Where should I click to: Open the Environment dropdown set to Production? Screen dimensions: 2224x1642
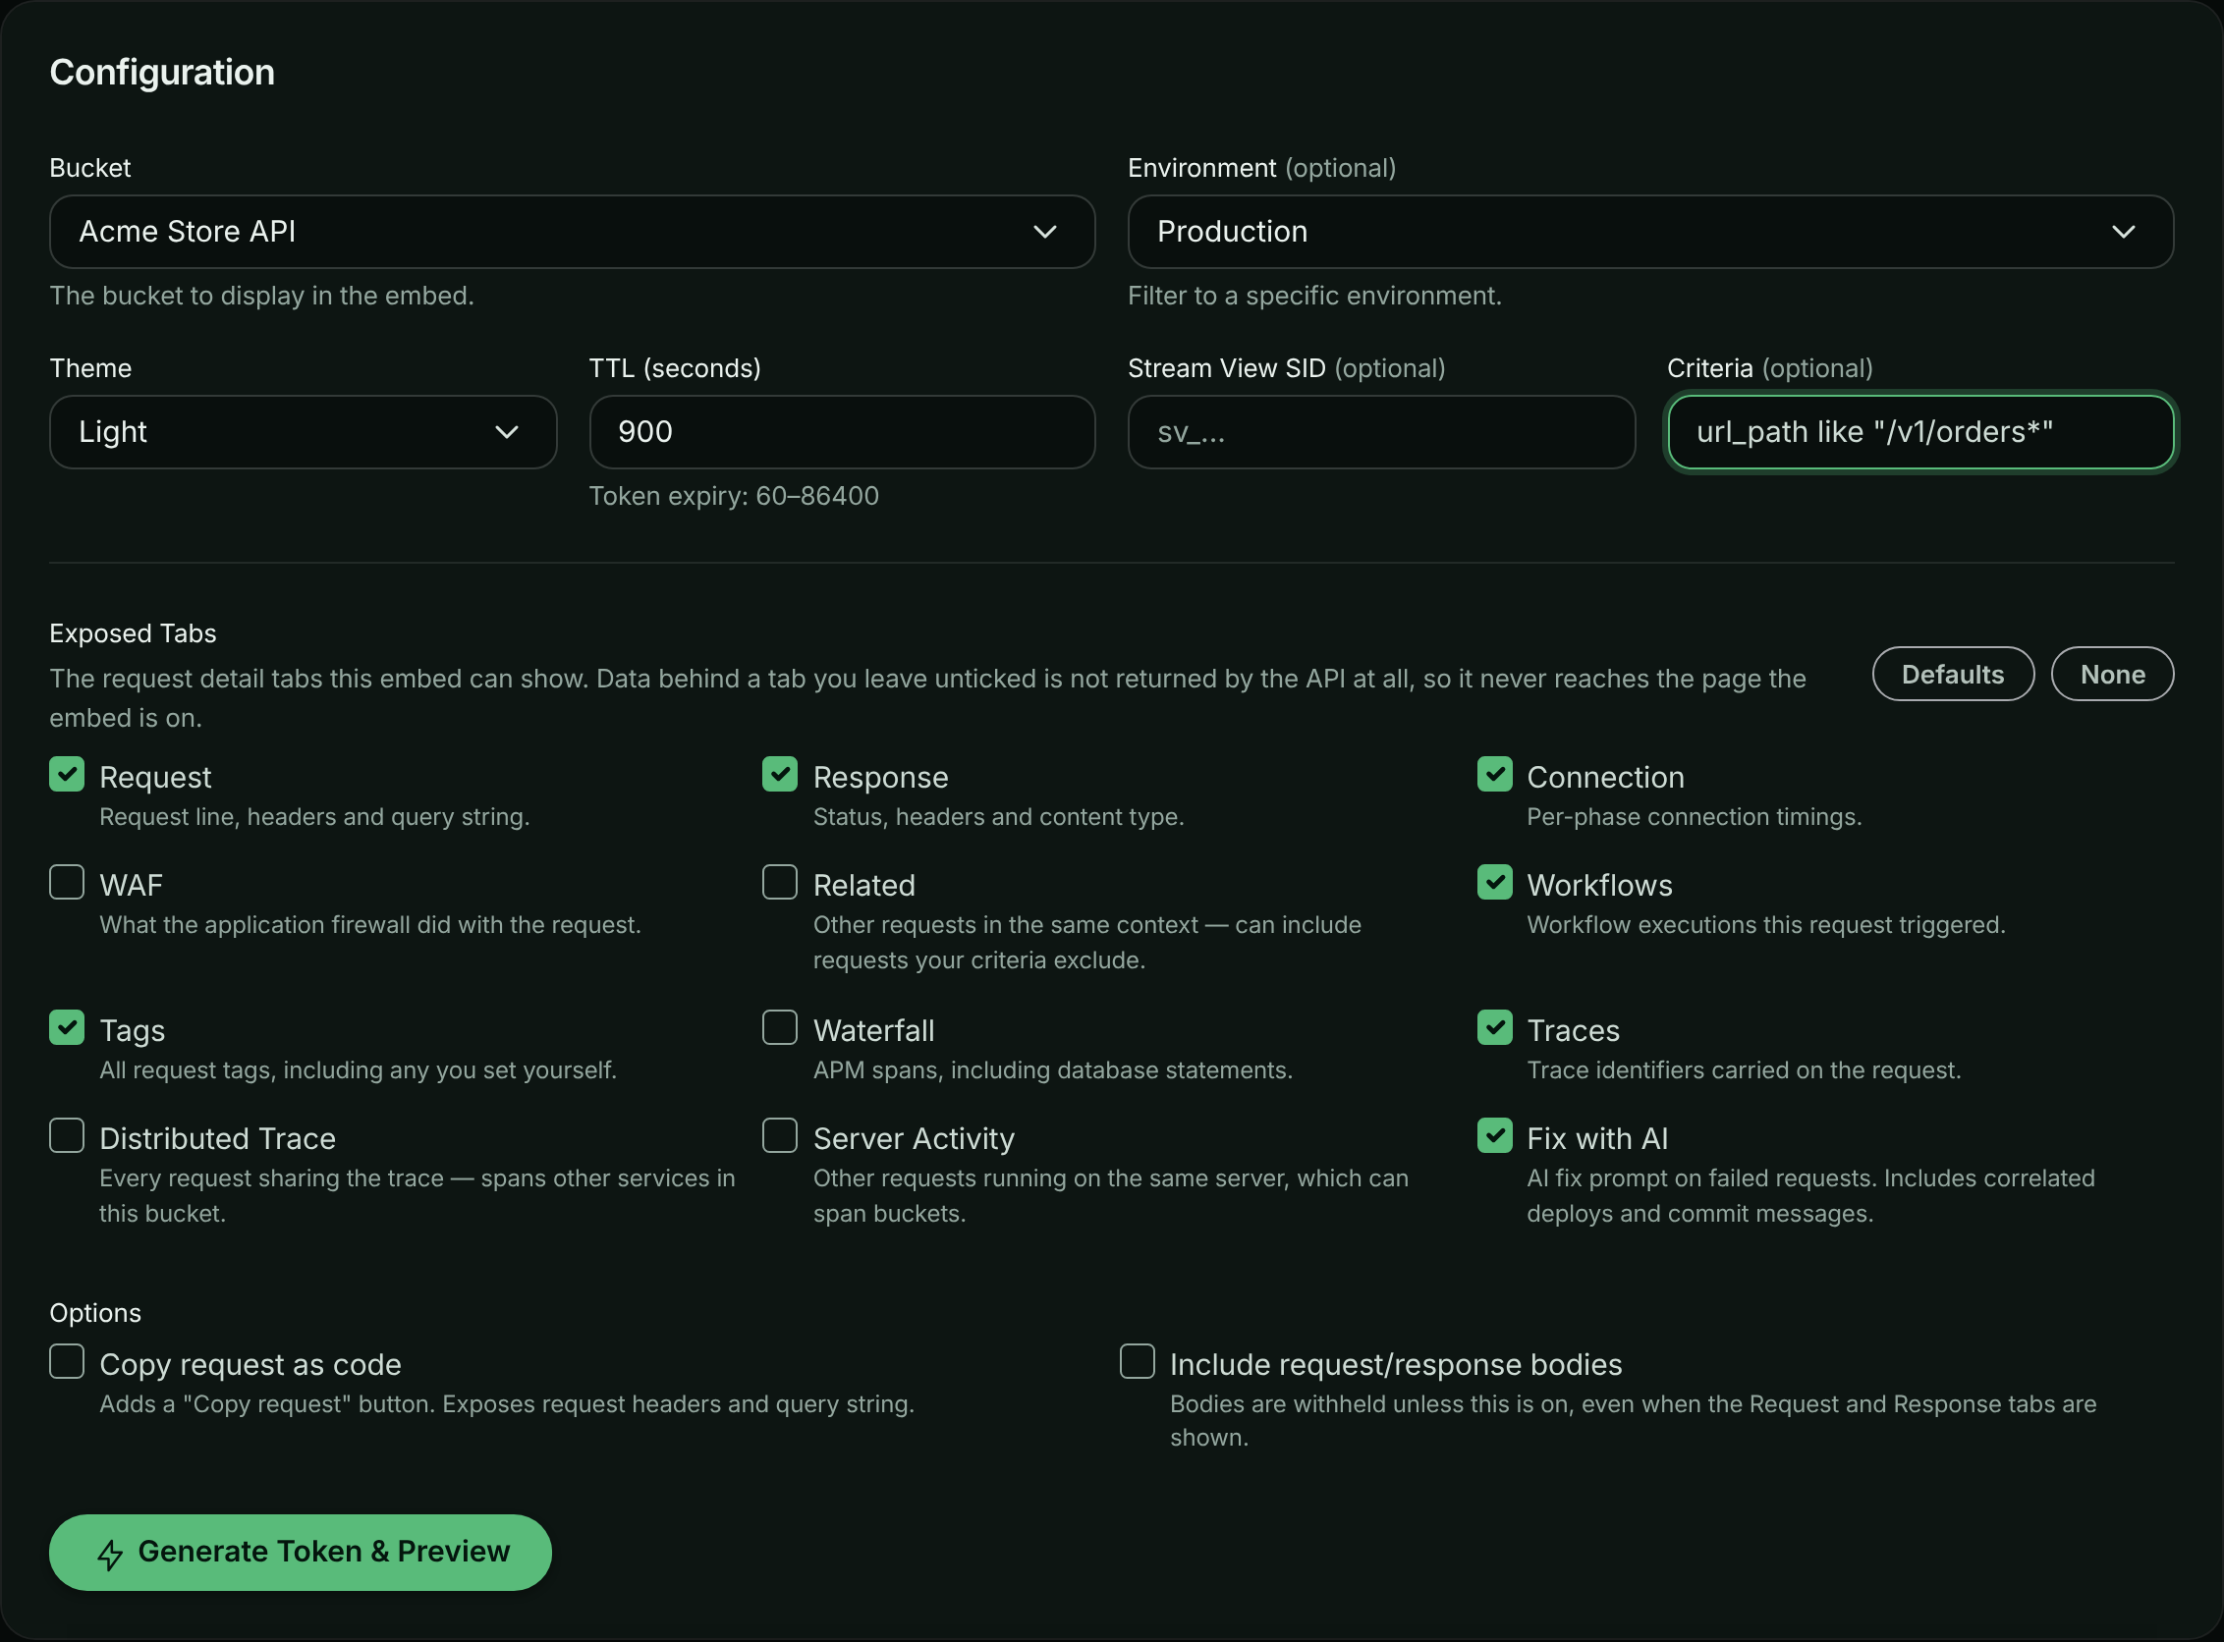[1650, 232]
